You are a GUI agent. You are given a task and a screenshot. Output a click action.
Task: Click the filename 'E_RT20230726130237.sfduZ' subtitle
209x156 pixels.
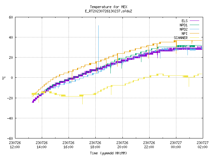(x=108, y=11)
